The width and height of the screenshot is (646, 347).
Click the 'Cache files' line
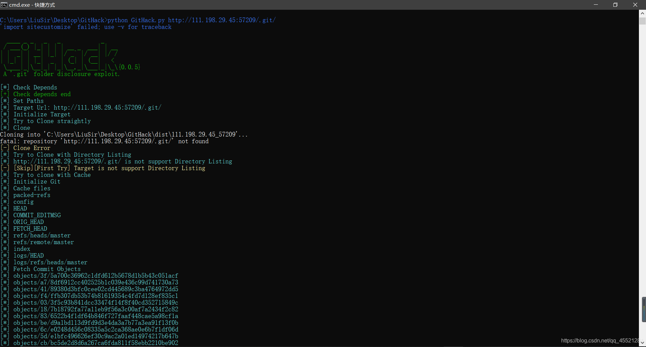point(26,188)
